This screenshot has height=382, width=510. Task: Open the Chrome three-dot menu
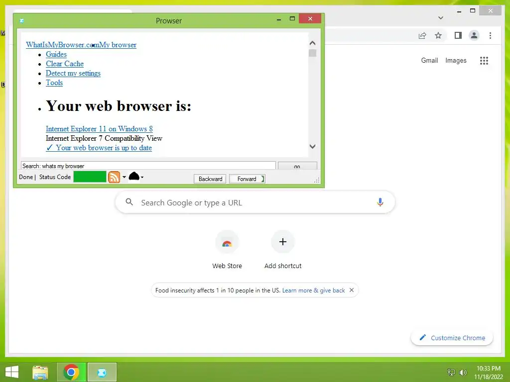[490, 35]
